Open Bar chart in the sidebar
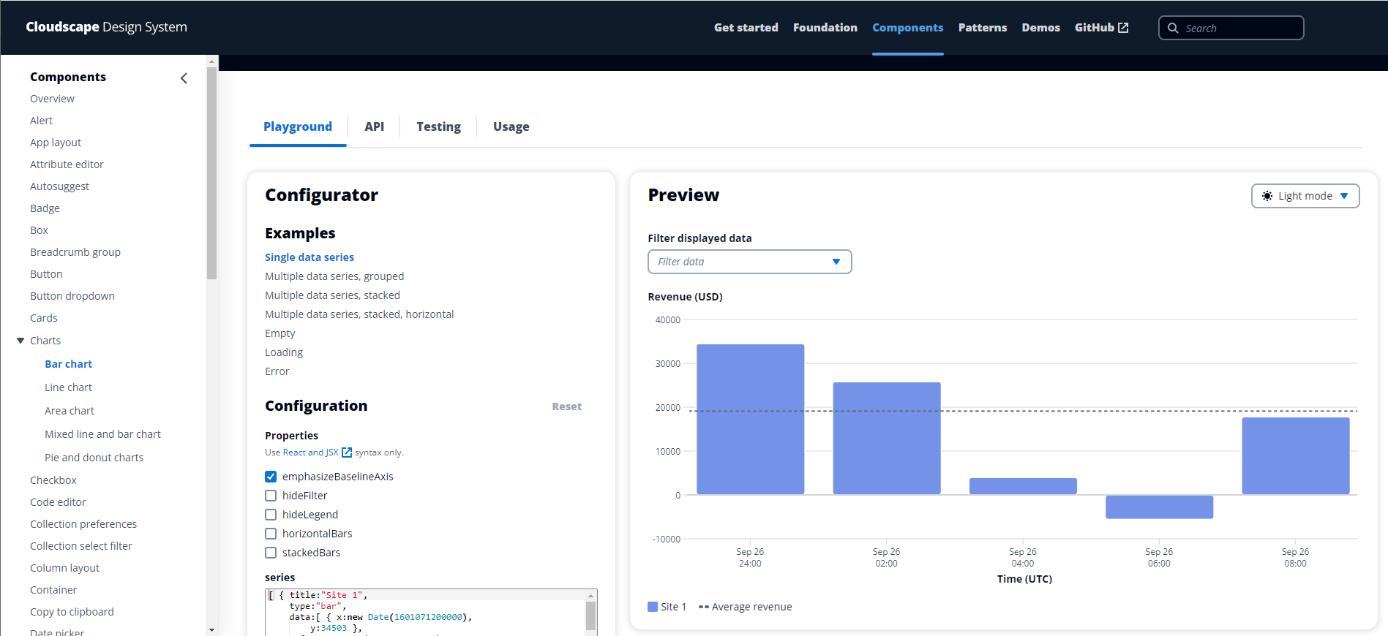 68,364
